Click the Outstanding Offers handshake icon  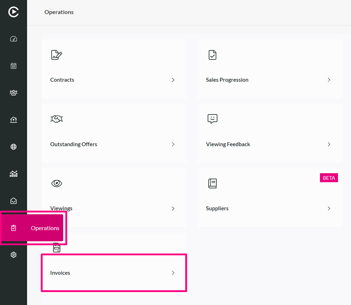[x=57, y=119]
